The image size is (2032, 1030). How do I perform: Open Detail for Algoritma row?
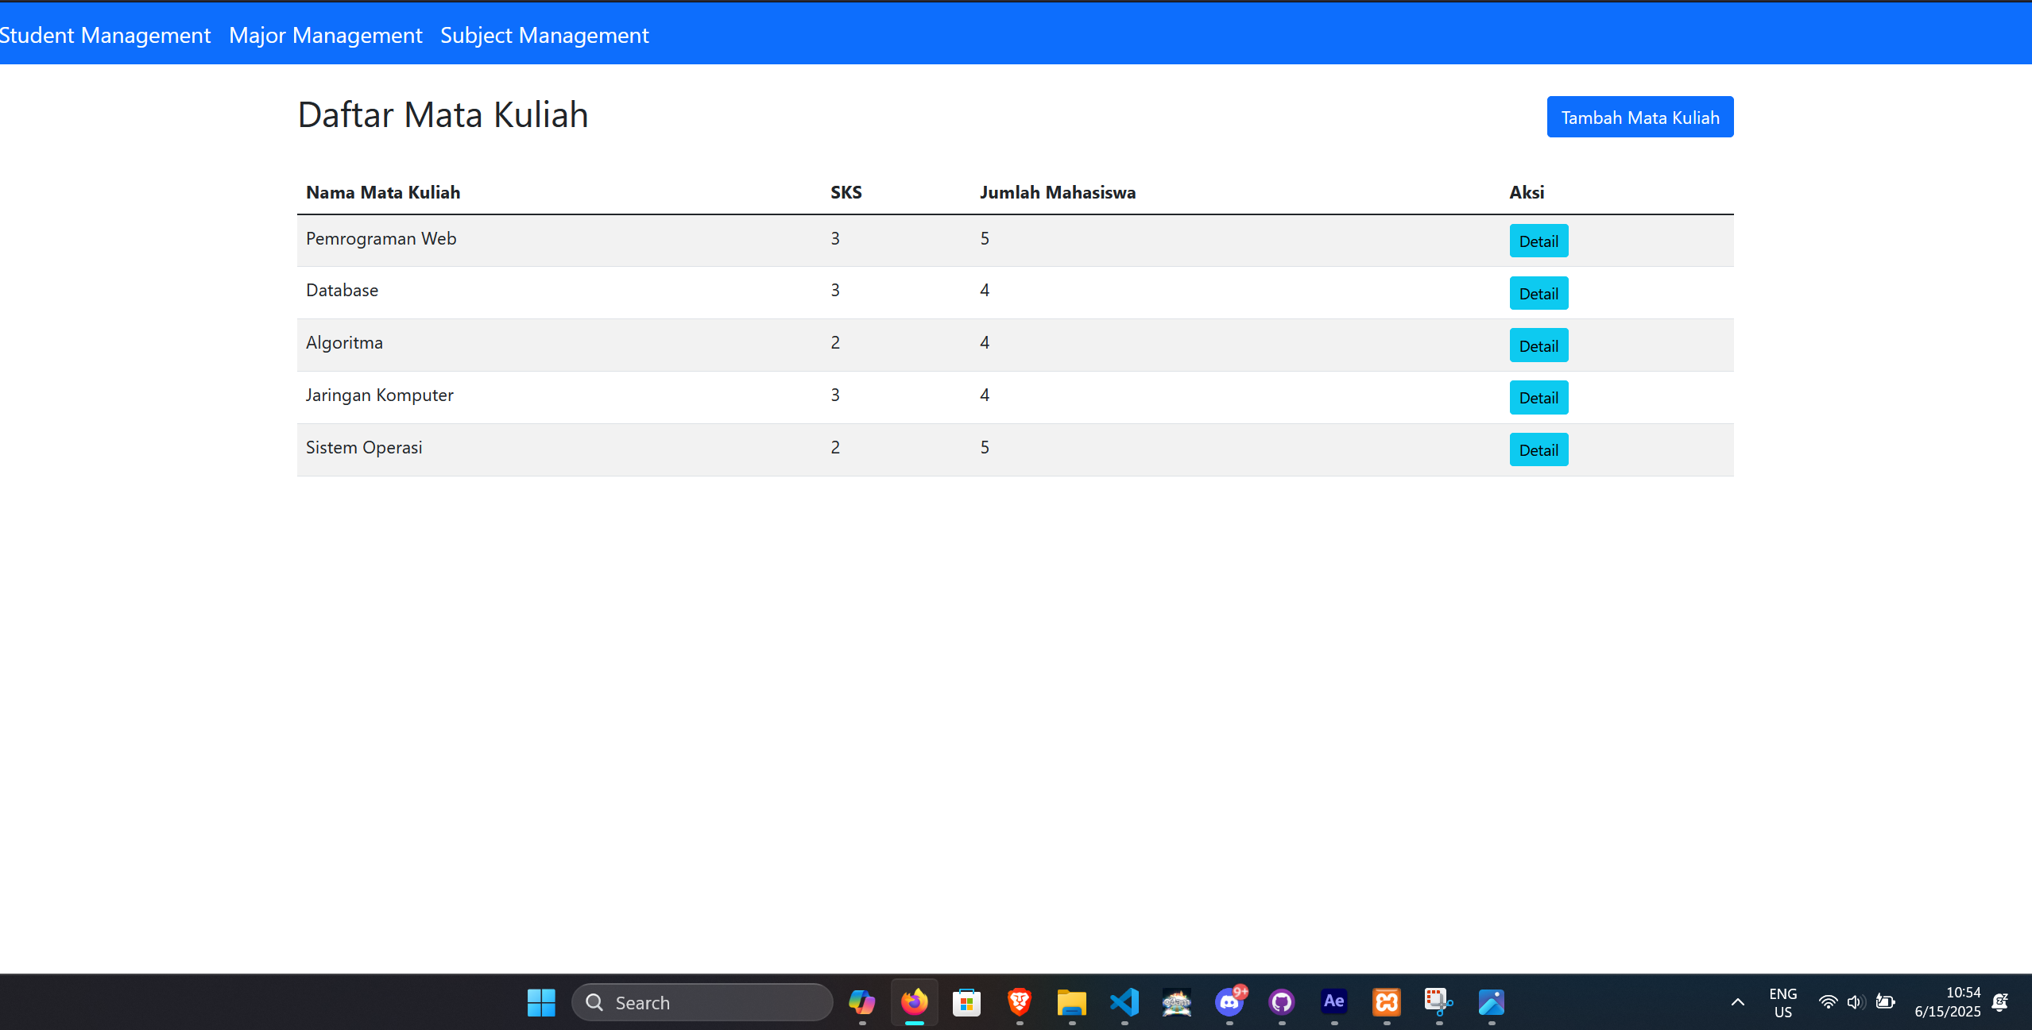point(1538,346)
